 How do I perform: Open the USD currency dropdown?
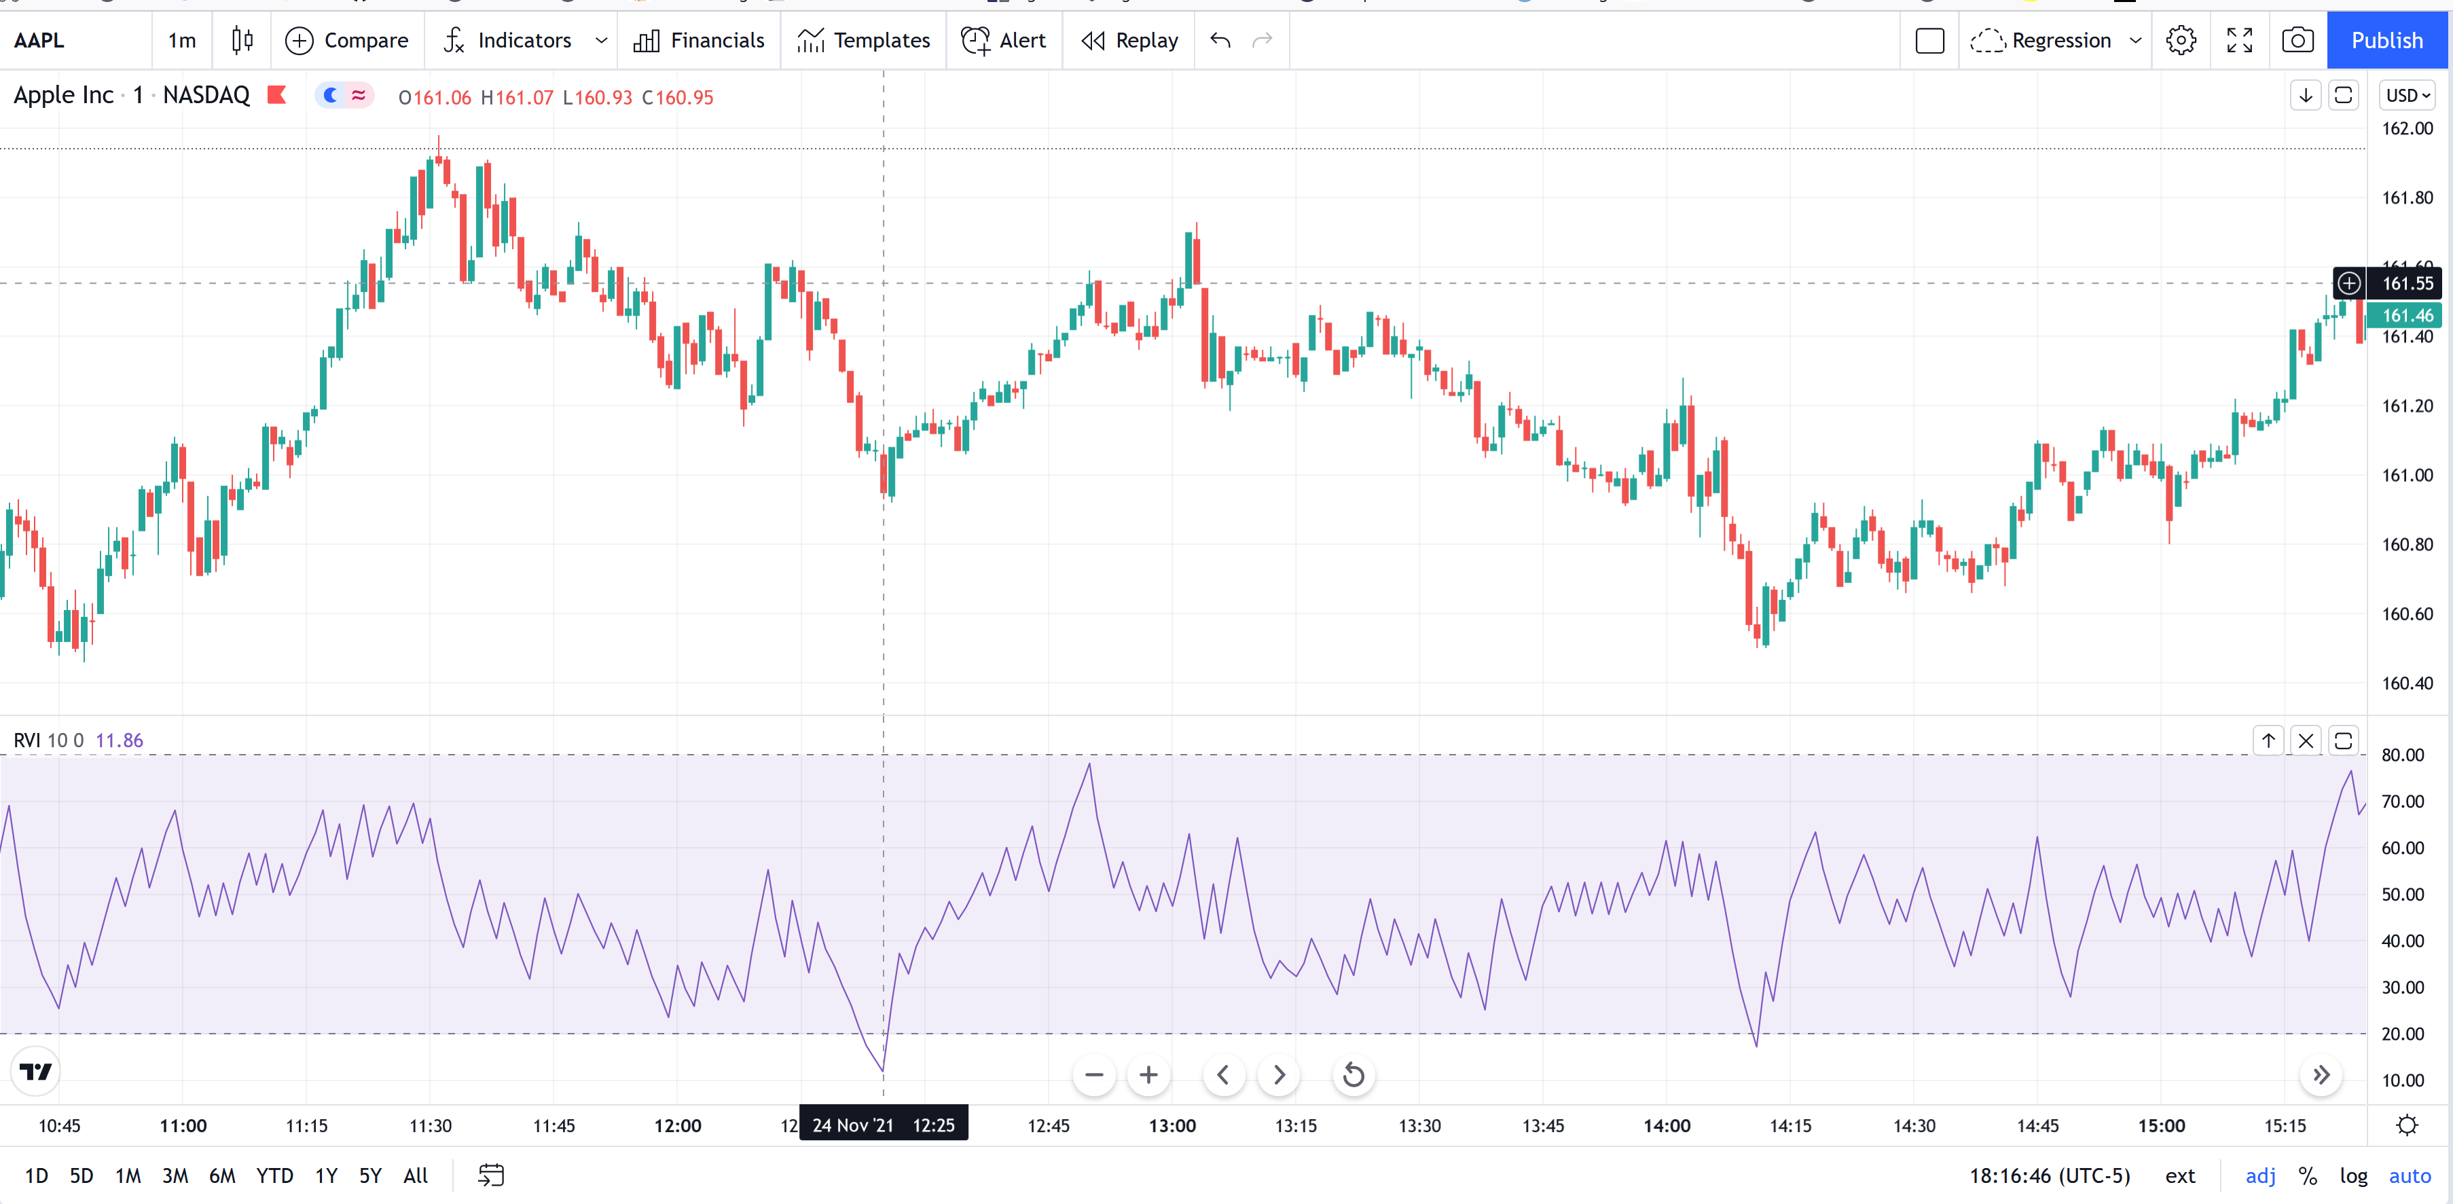pyautogui.click(x=2407, y=95)
